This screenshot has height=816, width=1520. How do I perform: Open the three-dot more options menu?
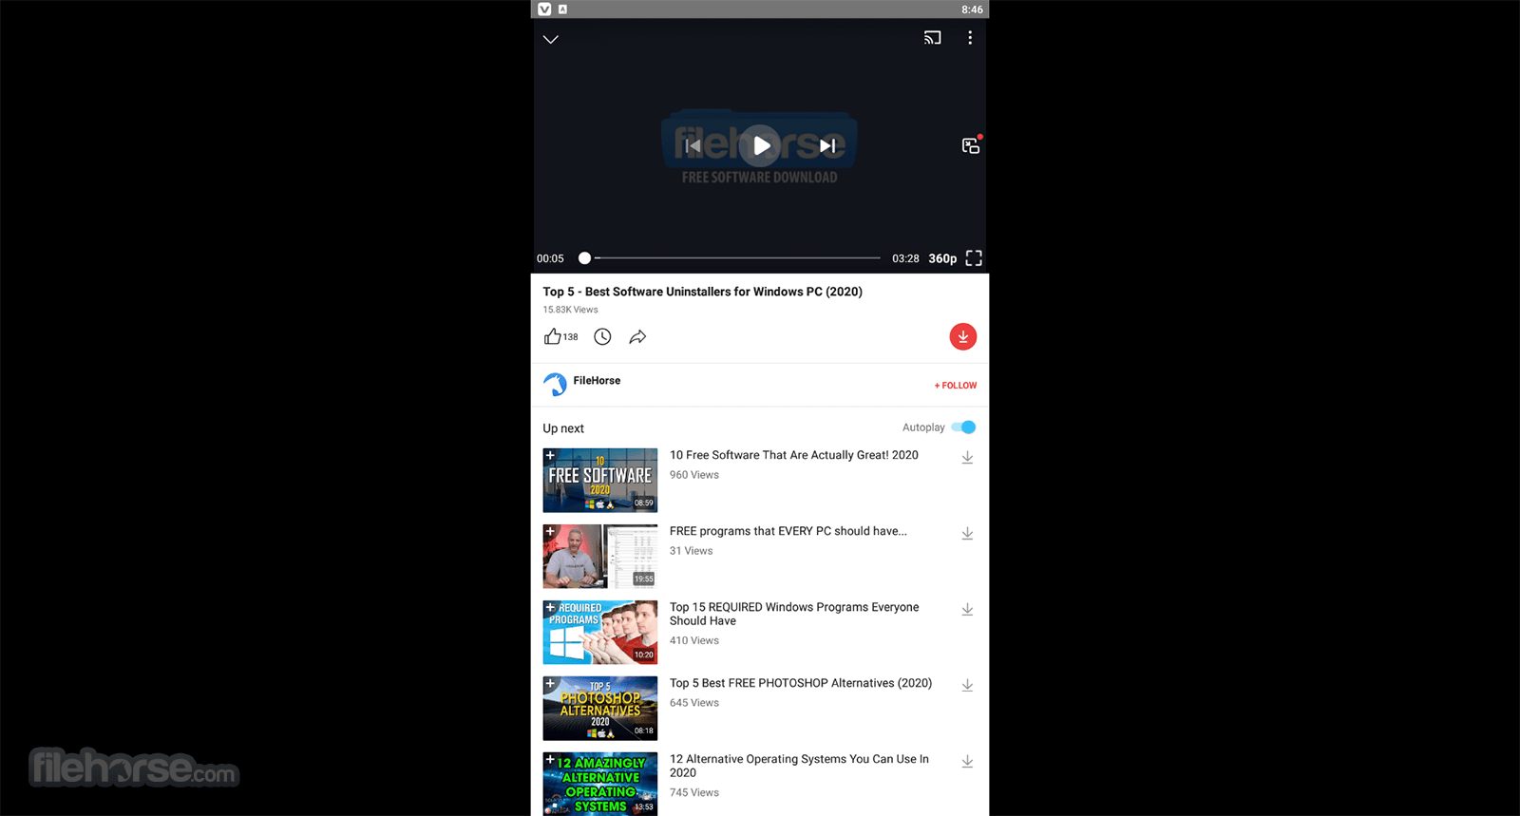pos(970,38)
